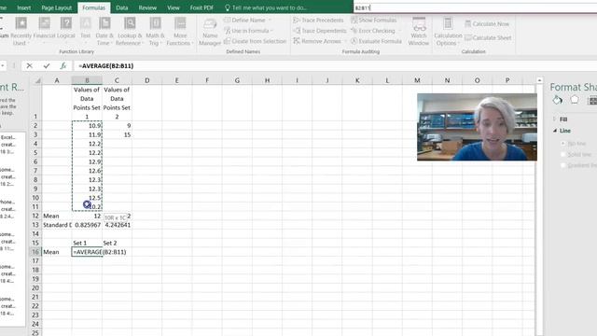The width and height of the screenshot is (597, 336).
Task: Click cell B2 with value 10.9
Action: point(87,125)
